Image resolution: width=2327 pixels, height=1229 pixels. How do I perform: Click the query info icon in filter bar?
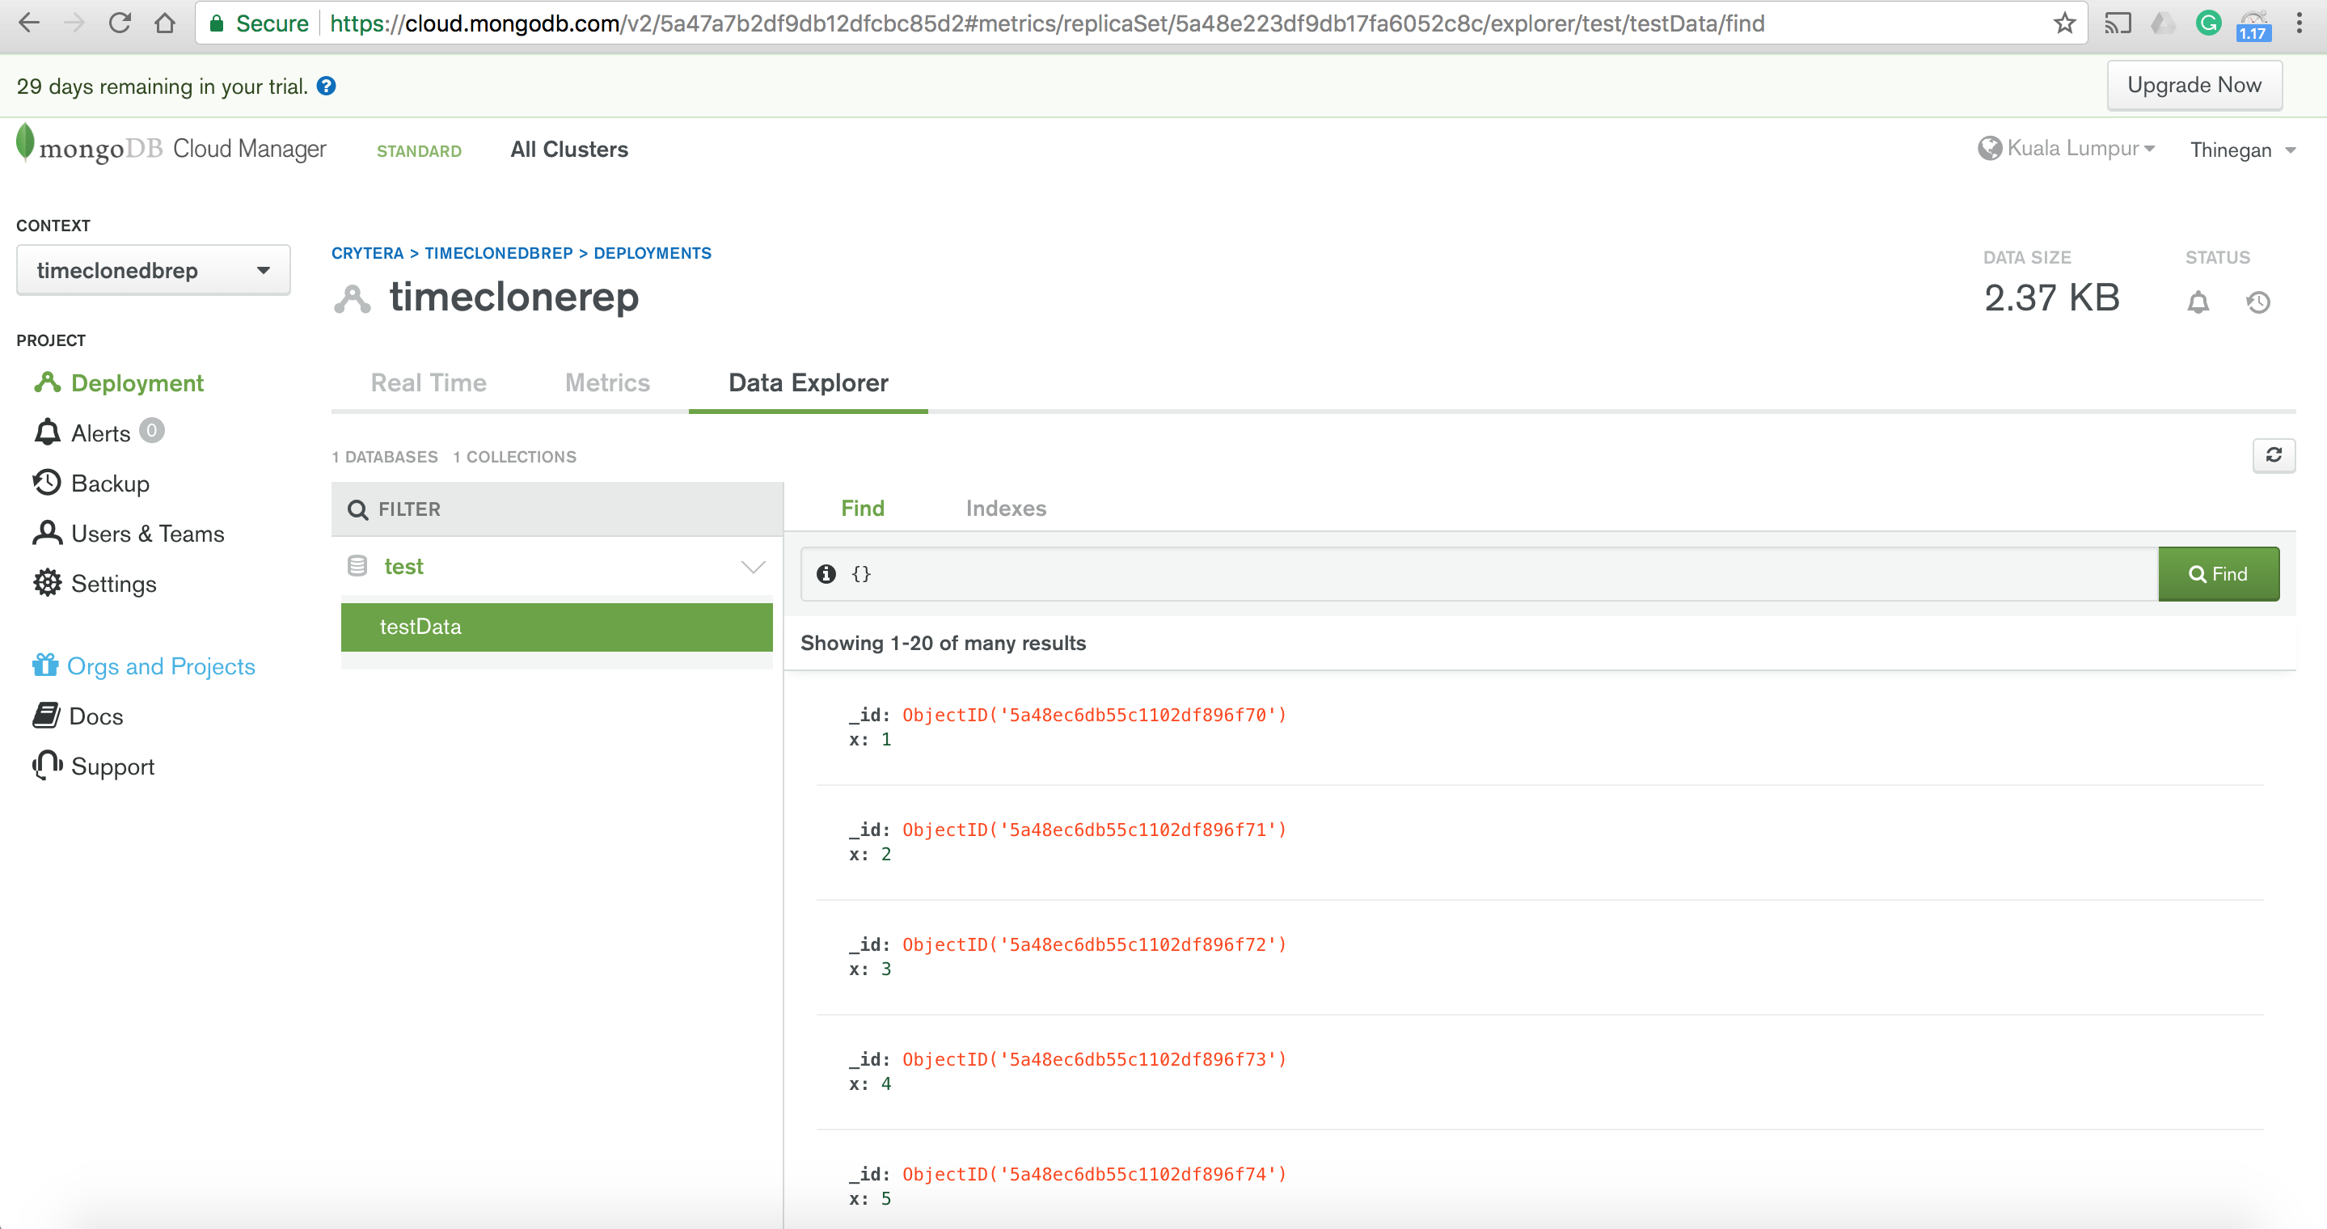pos(826,574)
